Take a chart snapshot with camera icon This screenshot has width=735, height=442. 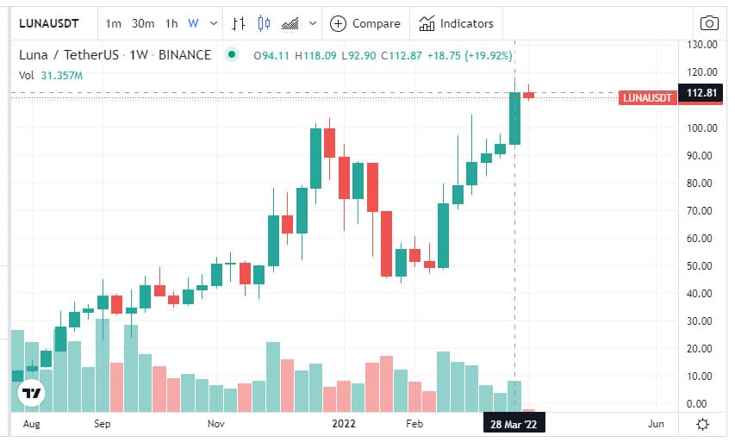click(709, 23)
